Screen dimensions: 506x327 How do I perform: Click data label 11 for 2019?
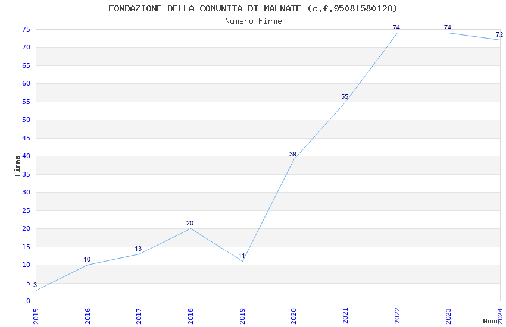click(x=242, y=256)
